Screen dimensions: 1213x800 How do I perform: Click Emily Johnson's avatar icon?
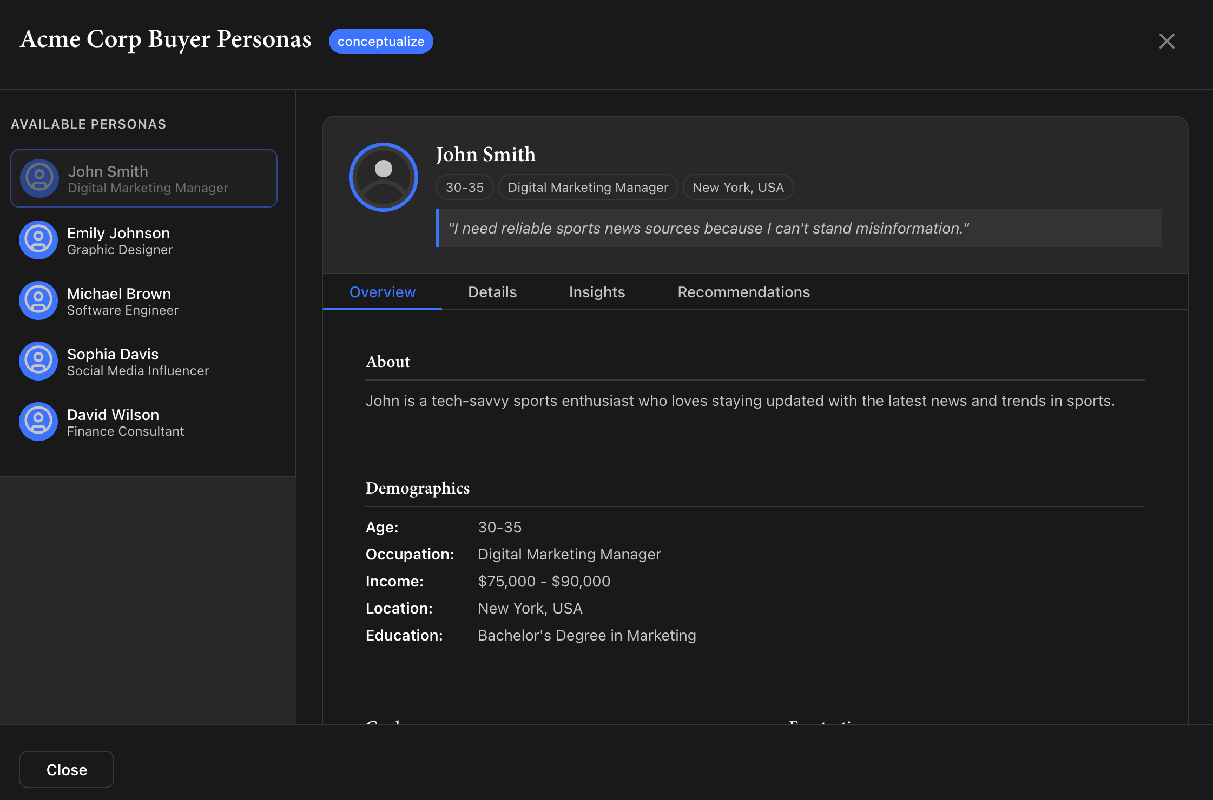pos(38,240)
